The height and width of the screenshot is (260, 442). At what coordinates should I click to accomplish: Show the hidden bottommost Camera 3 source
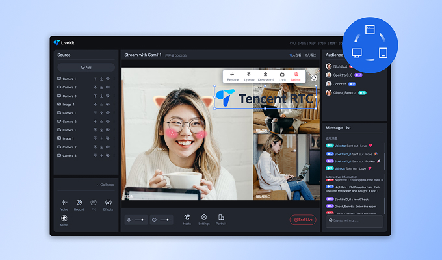point(108,155)
